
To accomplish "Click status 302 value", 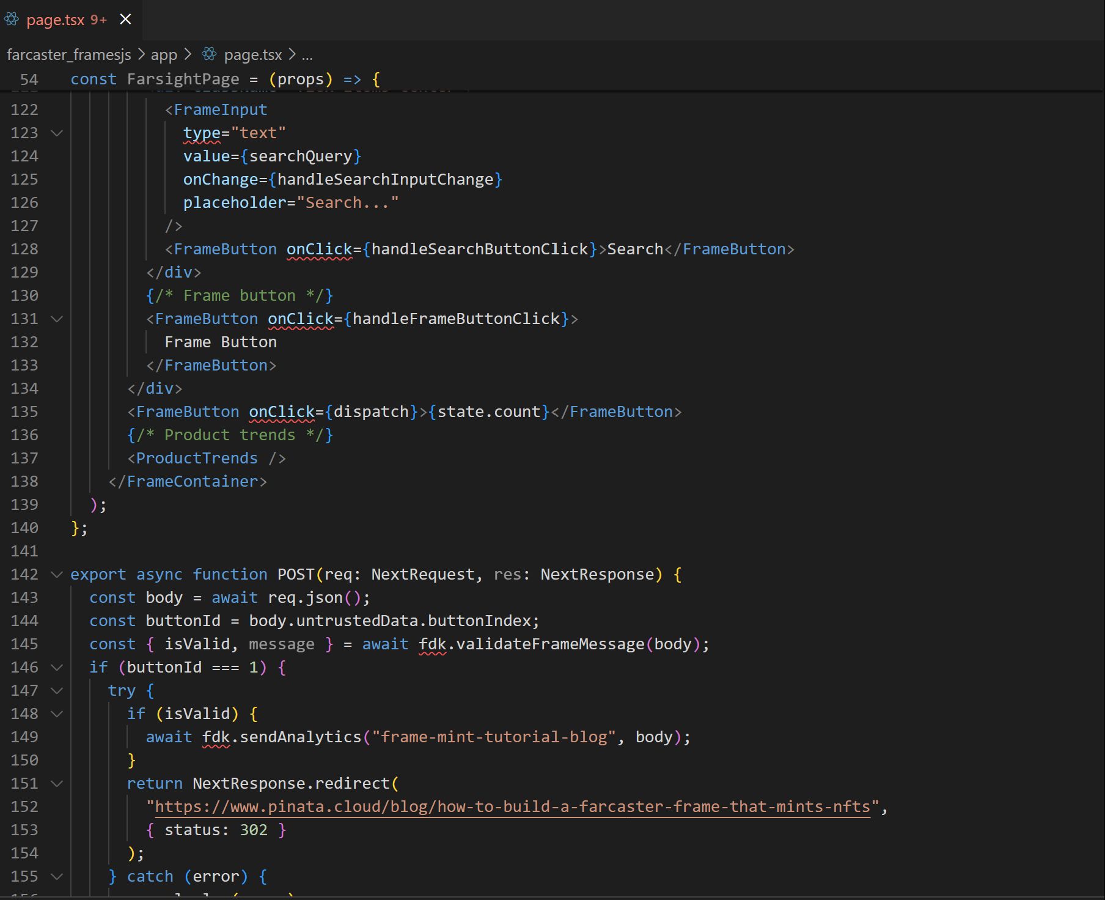I will 254,830.
